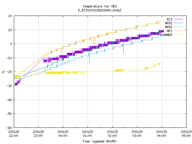This screenshot has width=192, height=144.
Task: Click the 'Time (yymmdd HH:MM)' axis title
Action: click(x=100, y=141)
